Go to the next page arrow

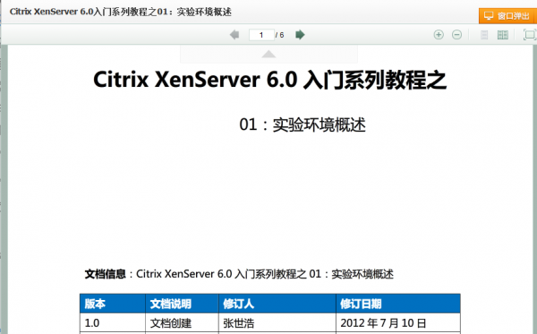[x=300, y=35]
